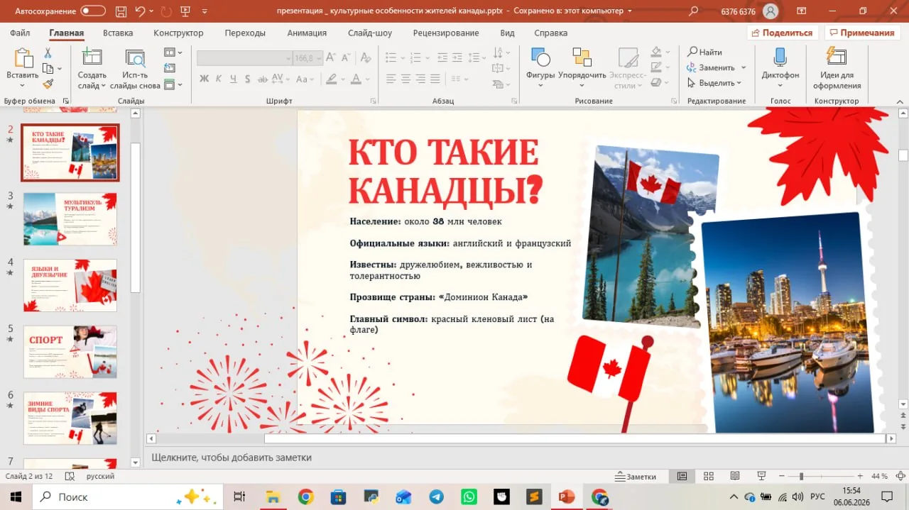Click Создать слайд icon
This screenshot has width=909, height=510.
click(92, 59)
